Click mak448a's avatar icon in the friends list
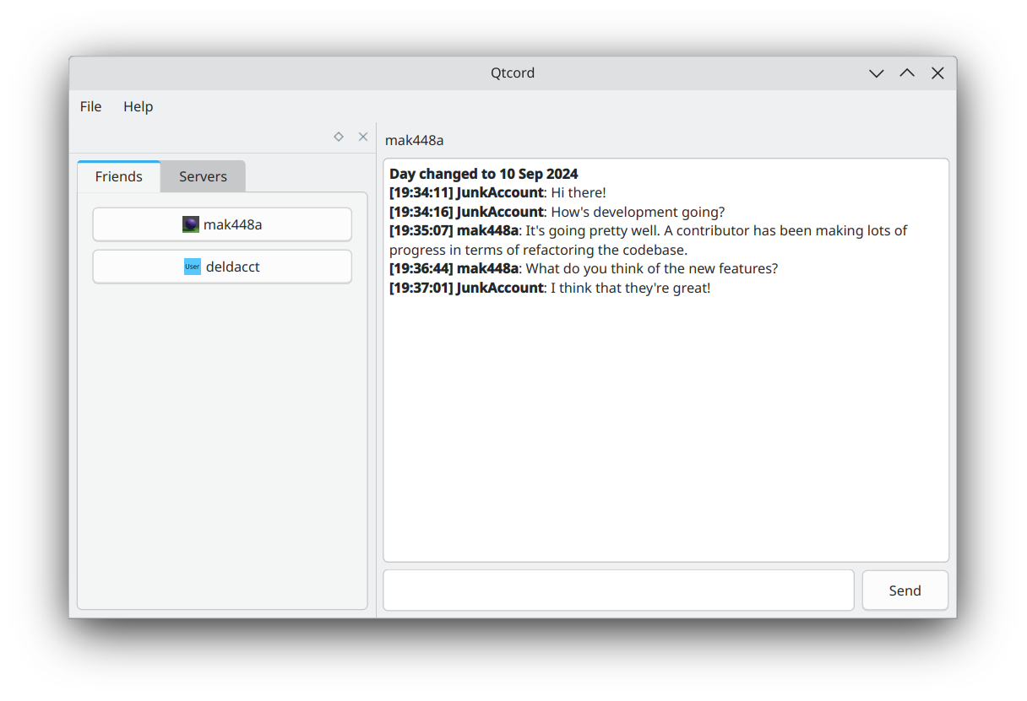 [191, 224]
